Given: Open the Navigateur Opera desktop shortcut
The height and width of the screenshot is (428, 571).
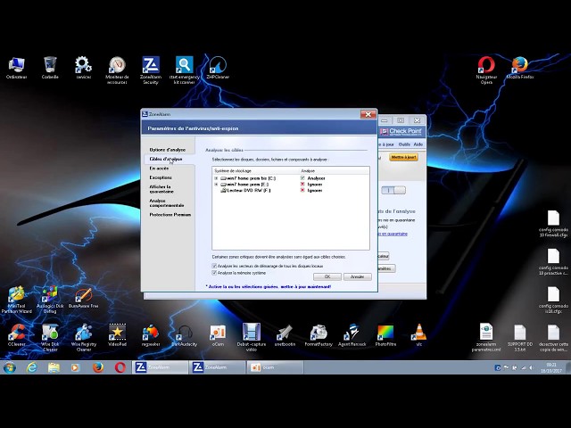Looking at the screenshot, I should pos(486,70).
